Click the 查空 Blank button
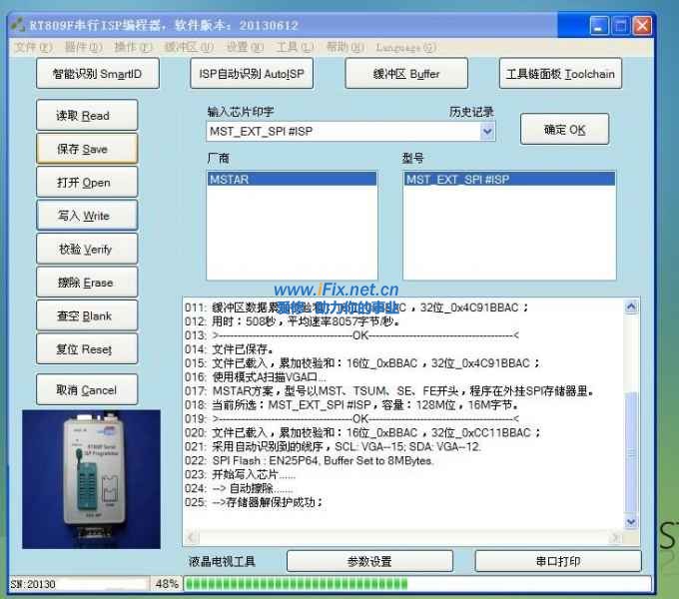Image resolution: width=679 pixels, height=599 pixels. pos(87,315)
